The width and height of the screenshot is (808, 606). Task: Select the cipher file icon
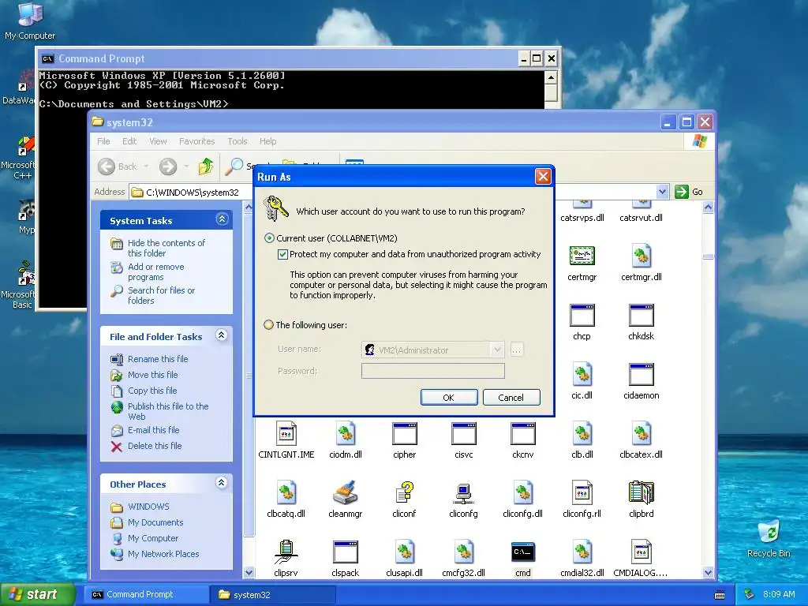pos(405,434)
